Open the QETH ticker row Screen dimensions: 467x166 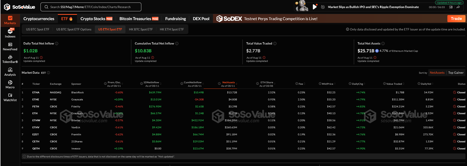[x=243, y=149]
